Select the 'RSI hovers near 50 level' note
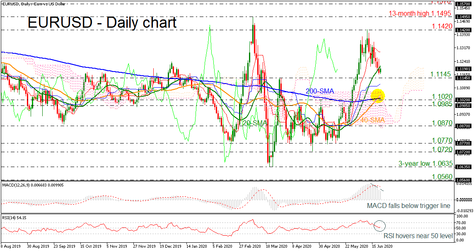 click(418, 236)
